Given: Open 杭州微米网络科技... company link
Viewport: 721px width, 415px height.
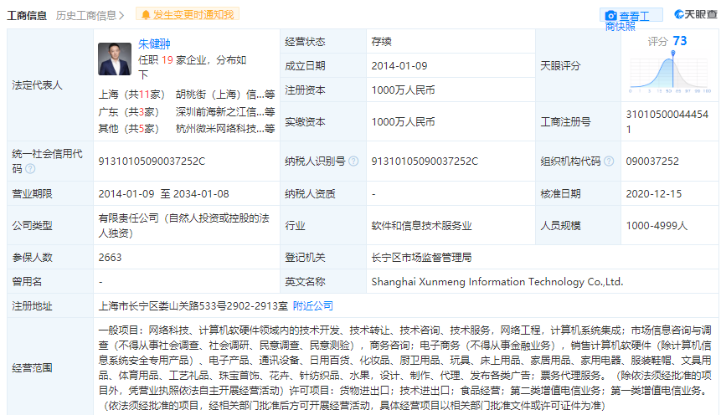Looking at the screenshot, I should pyautogui.click(x=225, y=129).
